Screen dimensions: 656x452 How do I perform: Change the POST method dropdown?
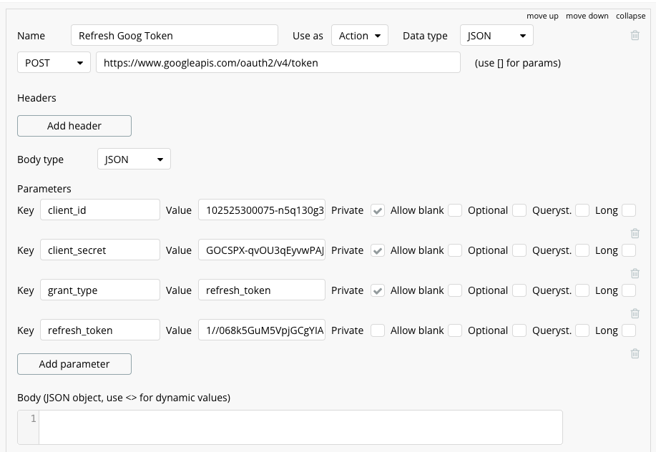[x=54, y=63]
